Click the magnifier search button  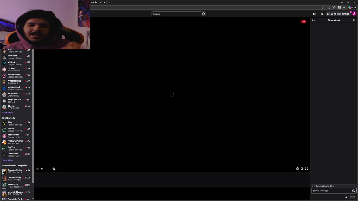coord(204,14)
